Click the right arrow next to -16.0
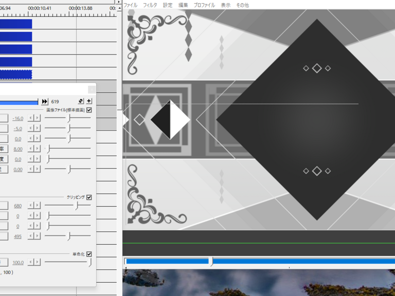 pos(37,118)
